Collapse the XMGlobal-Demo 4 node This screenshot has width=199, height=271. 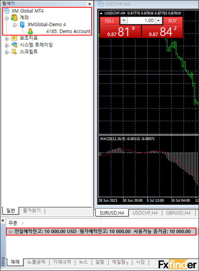pos(15,25)
